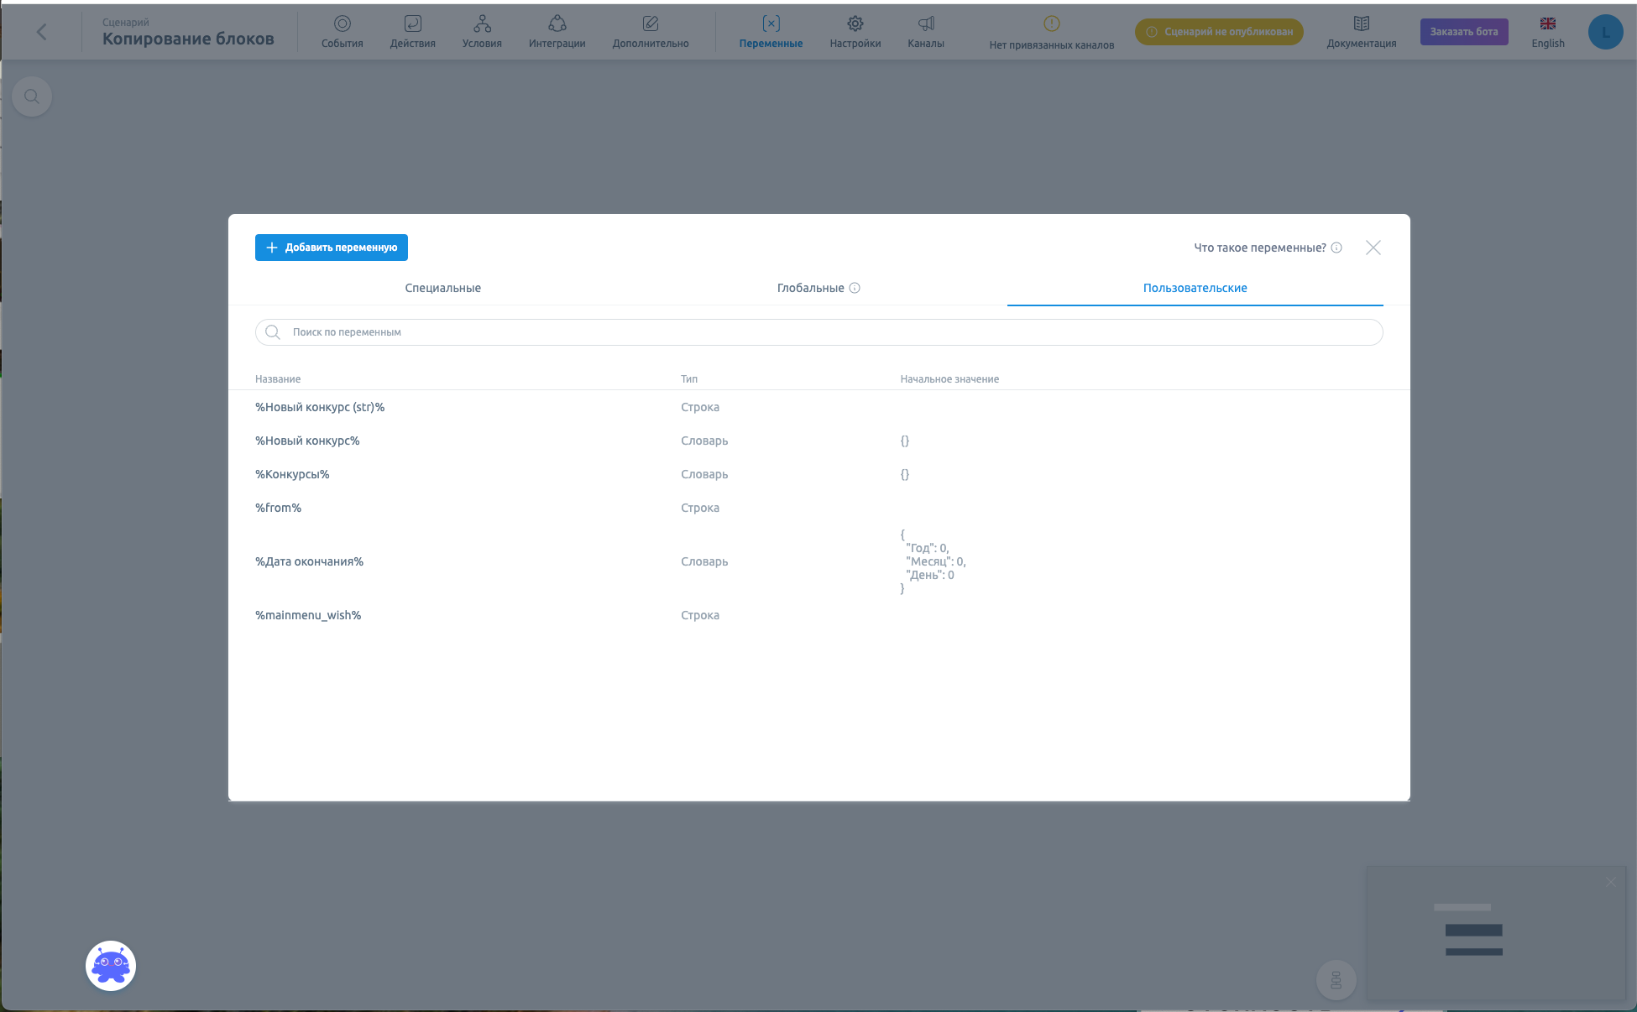Open the Интеграции integrations icon

coord(557,24)
